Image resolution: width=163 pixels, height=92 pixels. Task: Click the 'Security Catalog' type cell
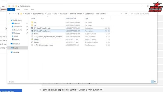90,39
